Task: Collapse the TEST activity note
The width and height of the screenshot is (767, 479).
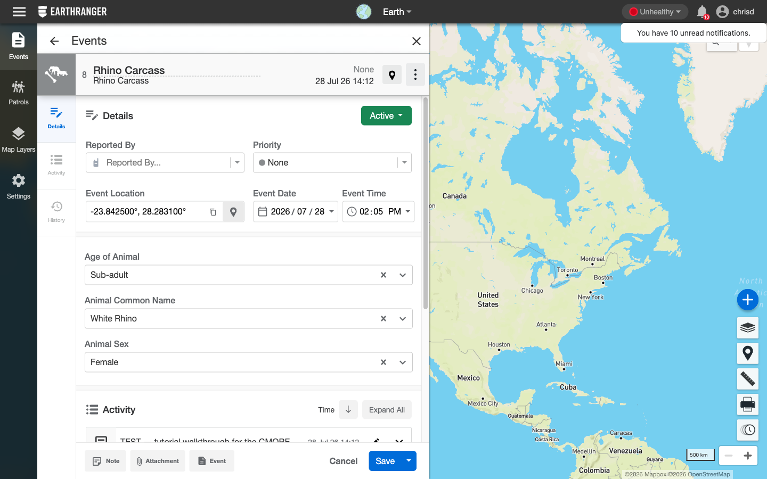Action: coord(399,440)
